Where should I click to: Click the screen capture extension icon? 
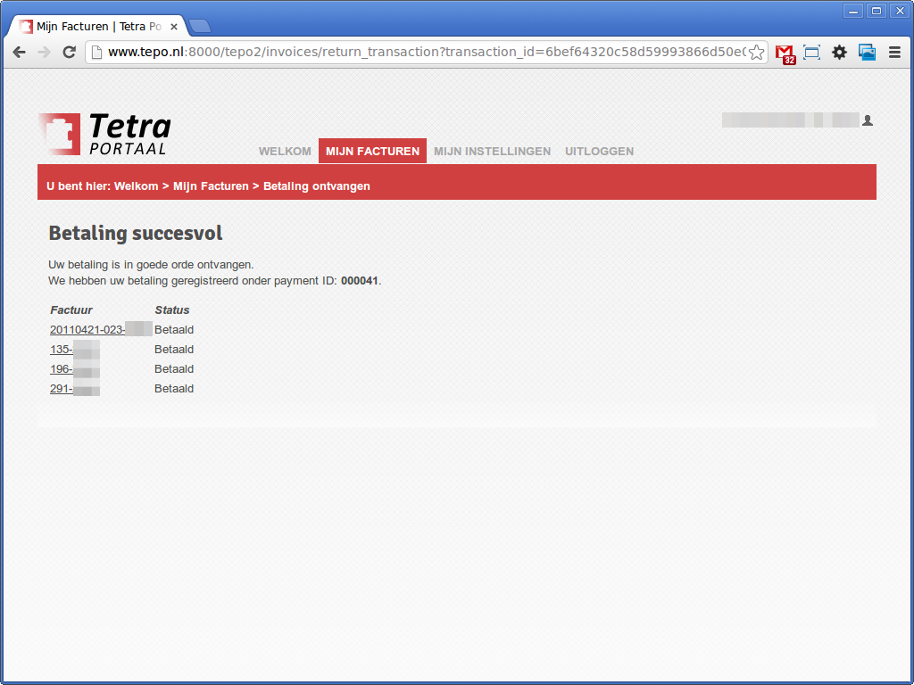(811, 53)
